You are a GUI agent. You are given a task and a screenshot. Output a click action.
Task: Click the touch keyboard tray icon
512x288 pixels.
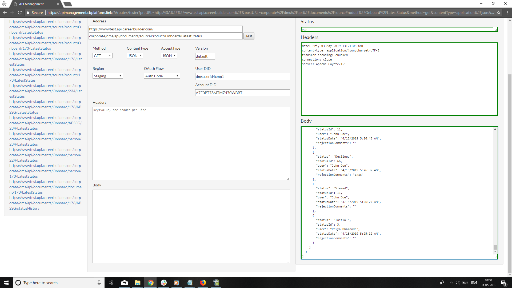465,283
